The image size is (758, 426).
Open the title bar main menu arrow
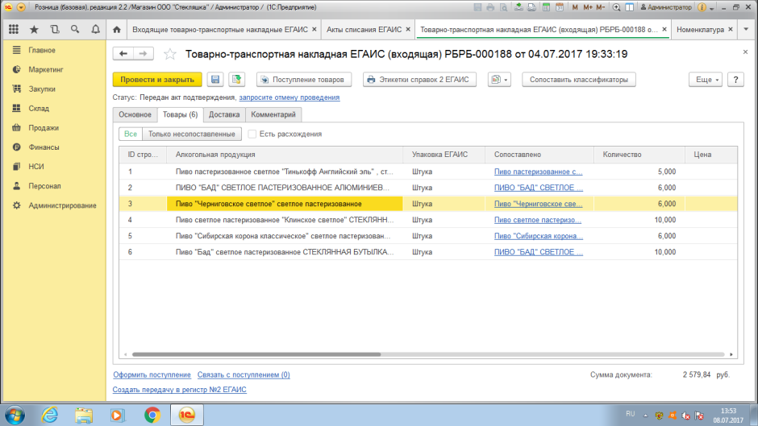click(x=21, y=7)
